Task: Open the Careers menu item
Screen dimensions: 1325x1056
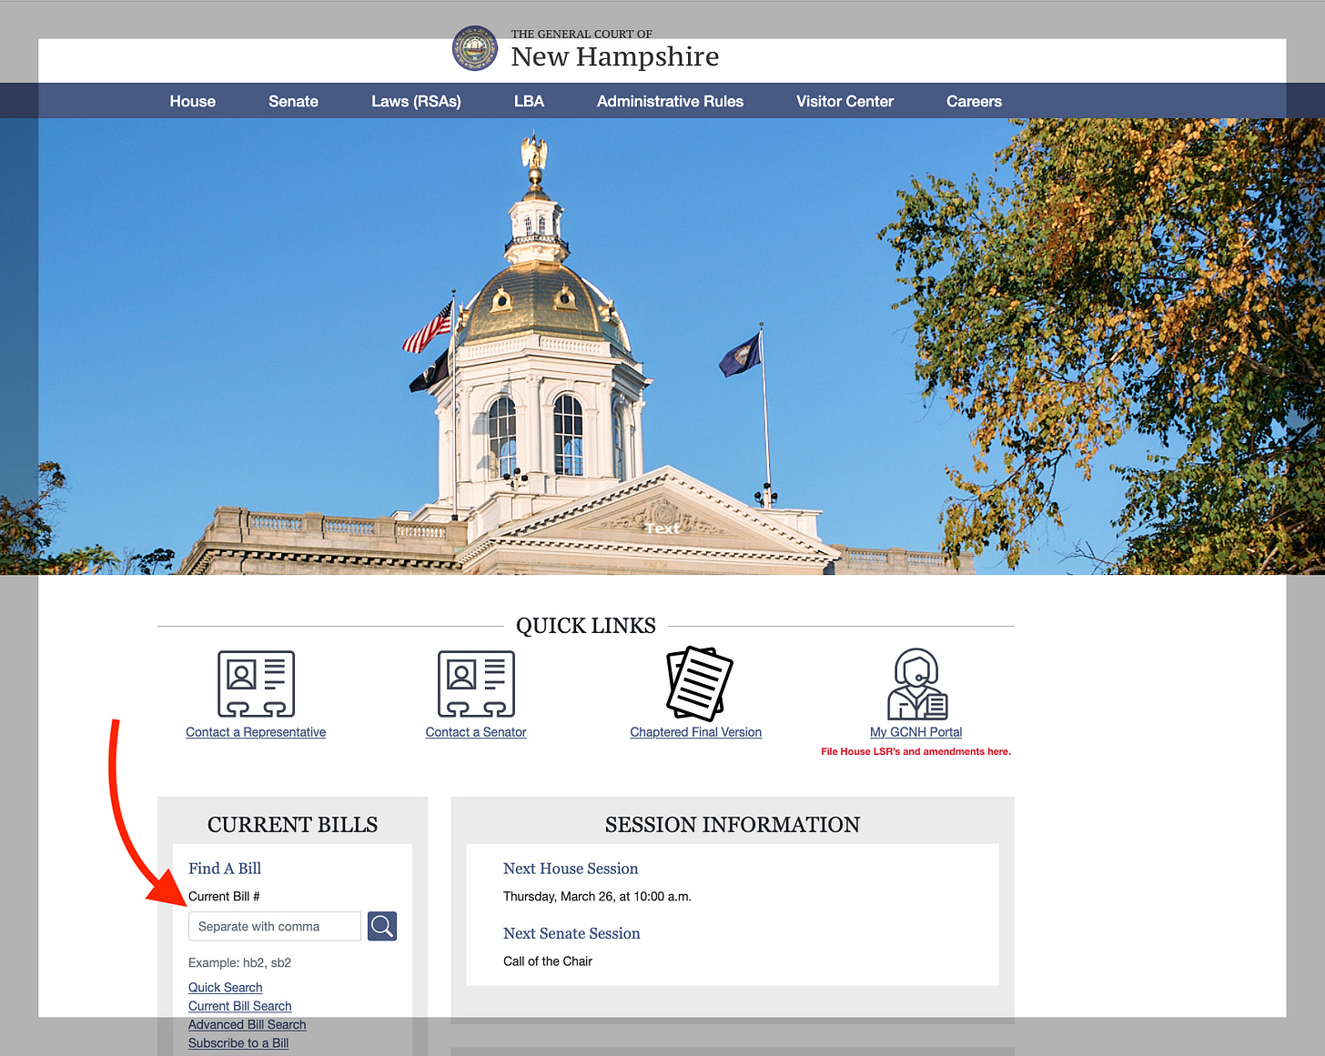Action: [x=974, y=101]
